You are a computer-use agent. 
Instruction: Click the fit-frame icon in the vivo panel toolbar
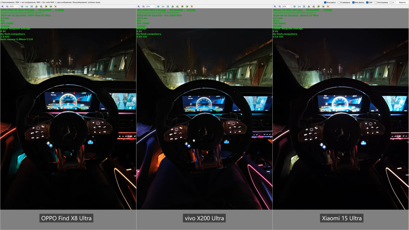tap(168, 6)
